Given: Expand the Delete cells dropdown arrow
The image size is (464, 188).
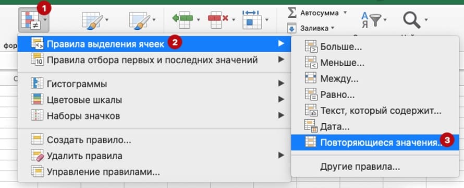Looking at the screenshot, I should pos(234,20).
